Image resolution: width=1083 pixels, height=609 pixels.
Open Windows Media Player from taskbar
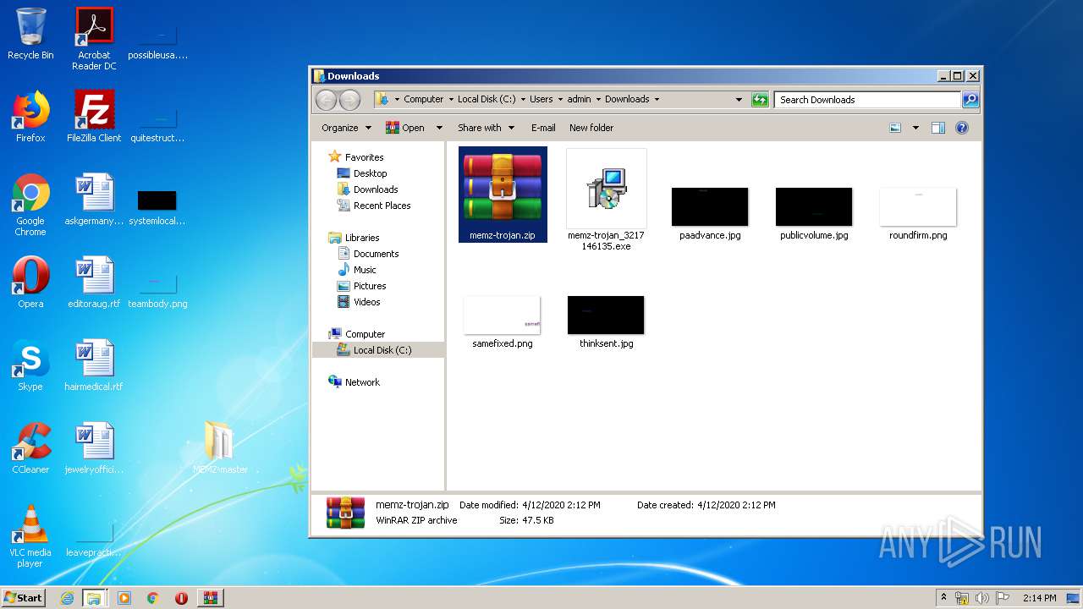point(124,598)
